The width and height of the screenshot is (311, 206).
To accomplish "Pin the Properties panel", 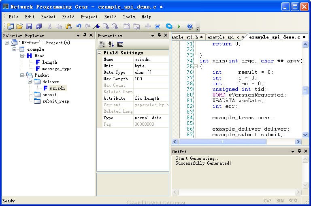I will point(159,35).
